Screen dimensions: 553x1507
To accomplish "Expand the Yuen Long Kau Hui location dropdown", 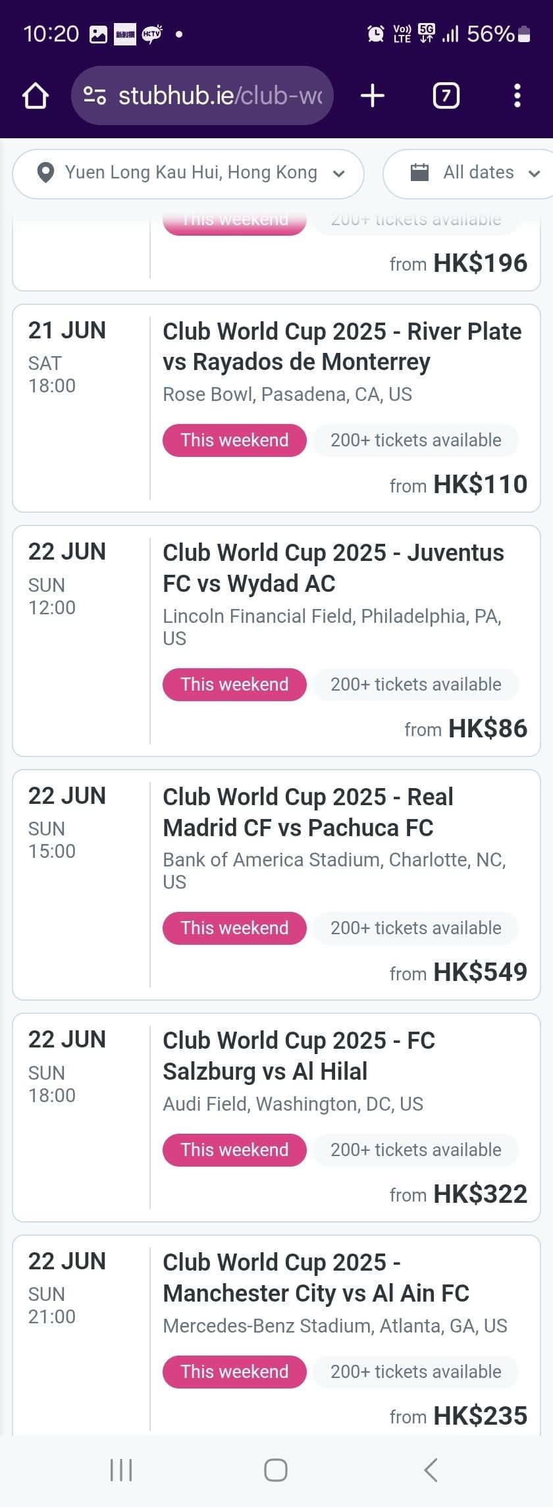I will tap(188, 174).
